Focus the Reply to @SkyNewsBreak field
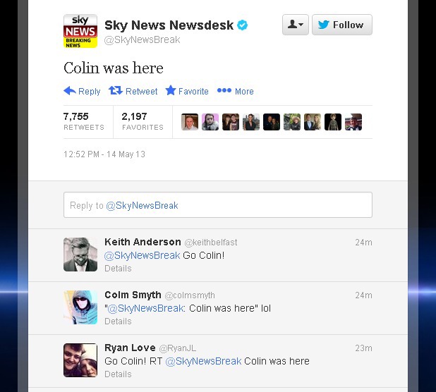The width and height of the screenshot is (436, 392). click(218, 204)
